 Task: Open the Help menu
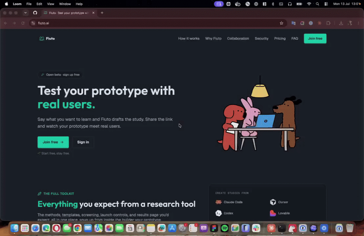pyautogui.click(x=79, y=4)
